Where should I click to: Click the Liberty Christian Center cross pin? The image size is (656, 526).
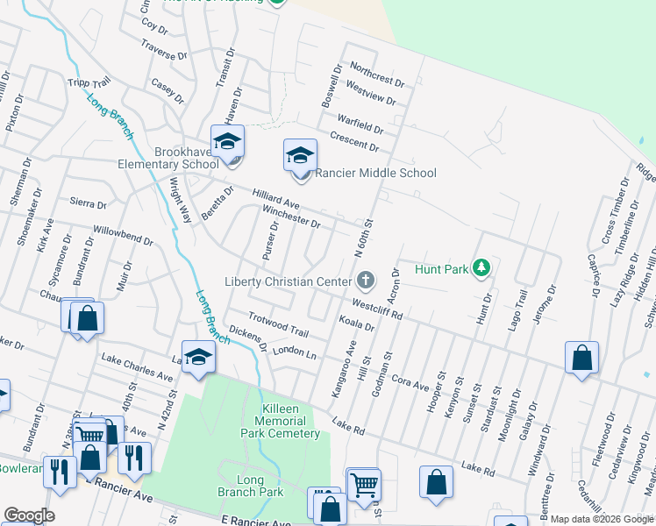click(x=366, y=281)
